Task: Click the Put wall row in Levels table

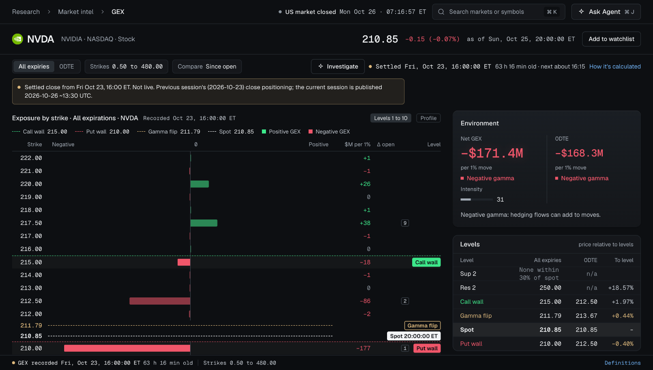Action: coord(547,344)
